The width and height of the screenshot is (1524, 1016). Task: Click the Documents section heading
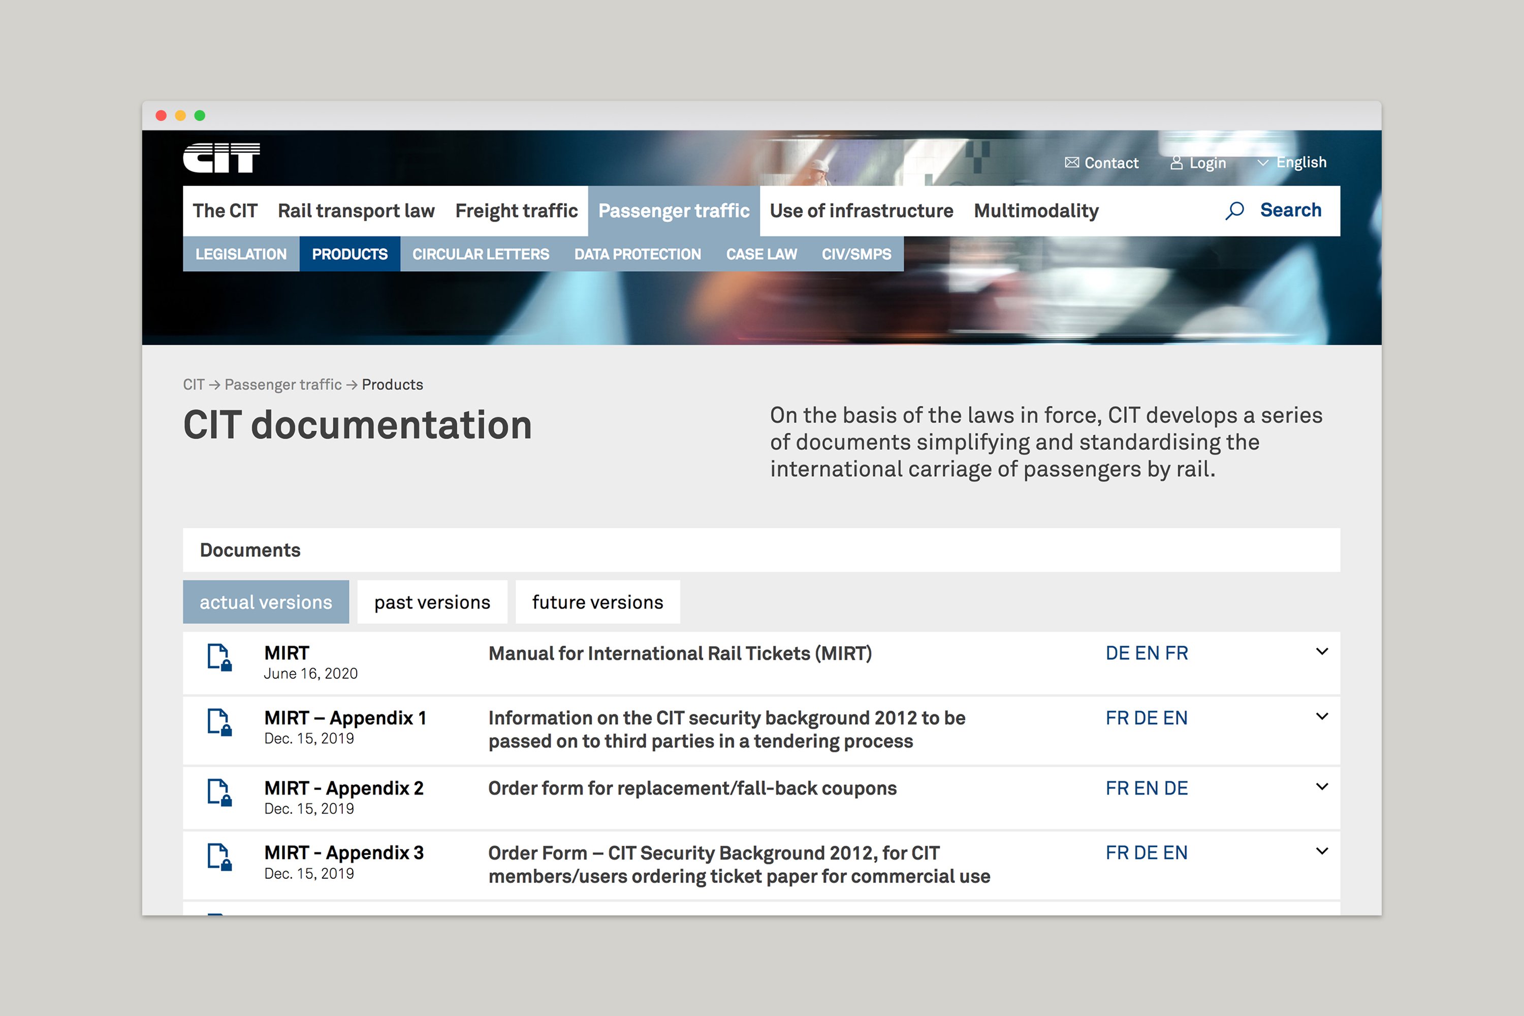[250, 550]
